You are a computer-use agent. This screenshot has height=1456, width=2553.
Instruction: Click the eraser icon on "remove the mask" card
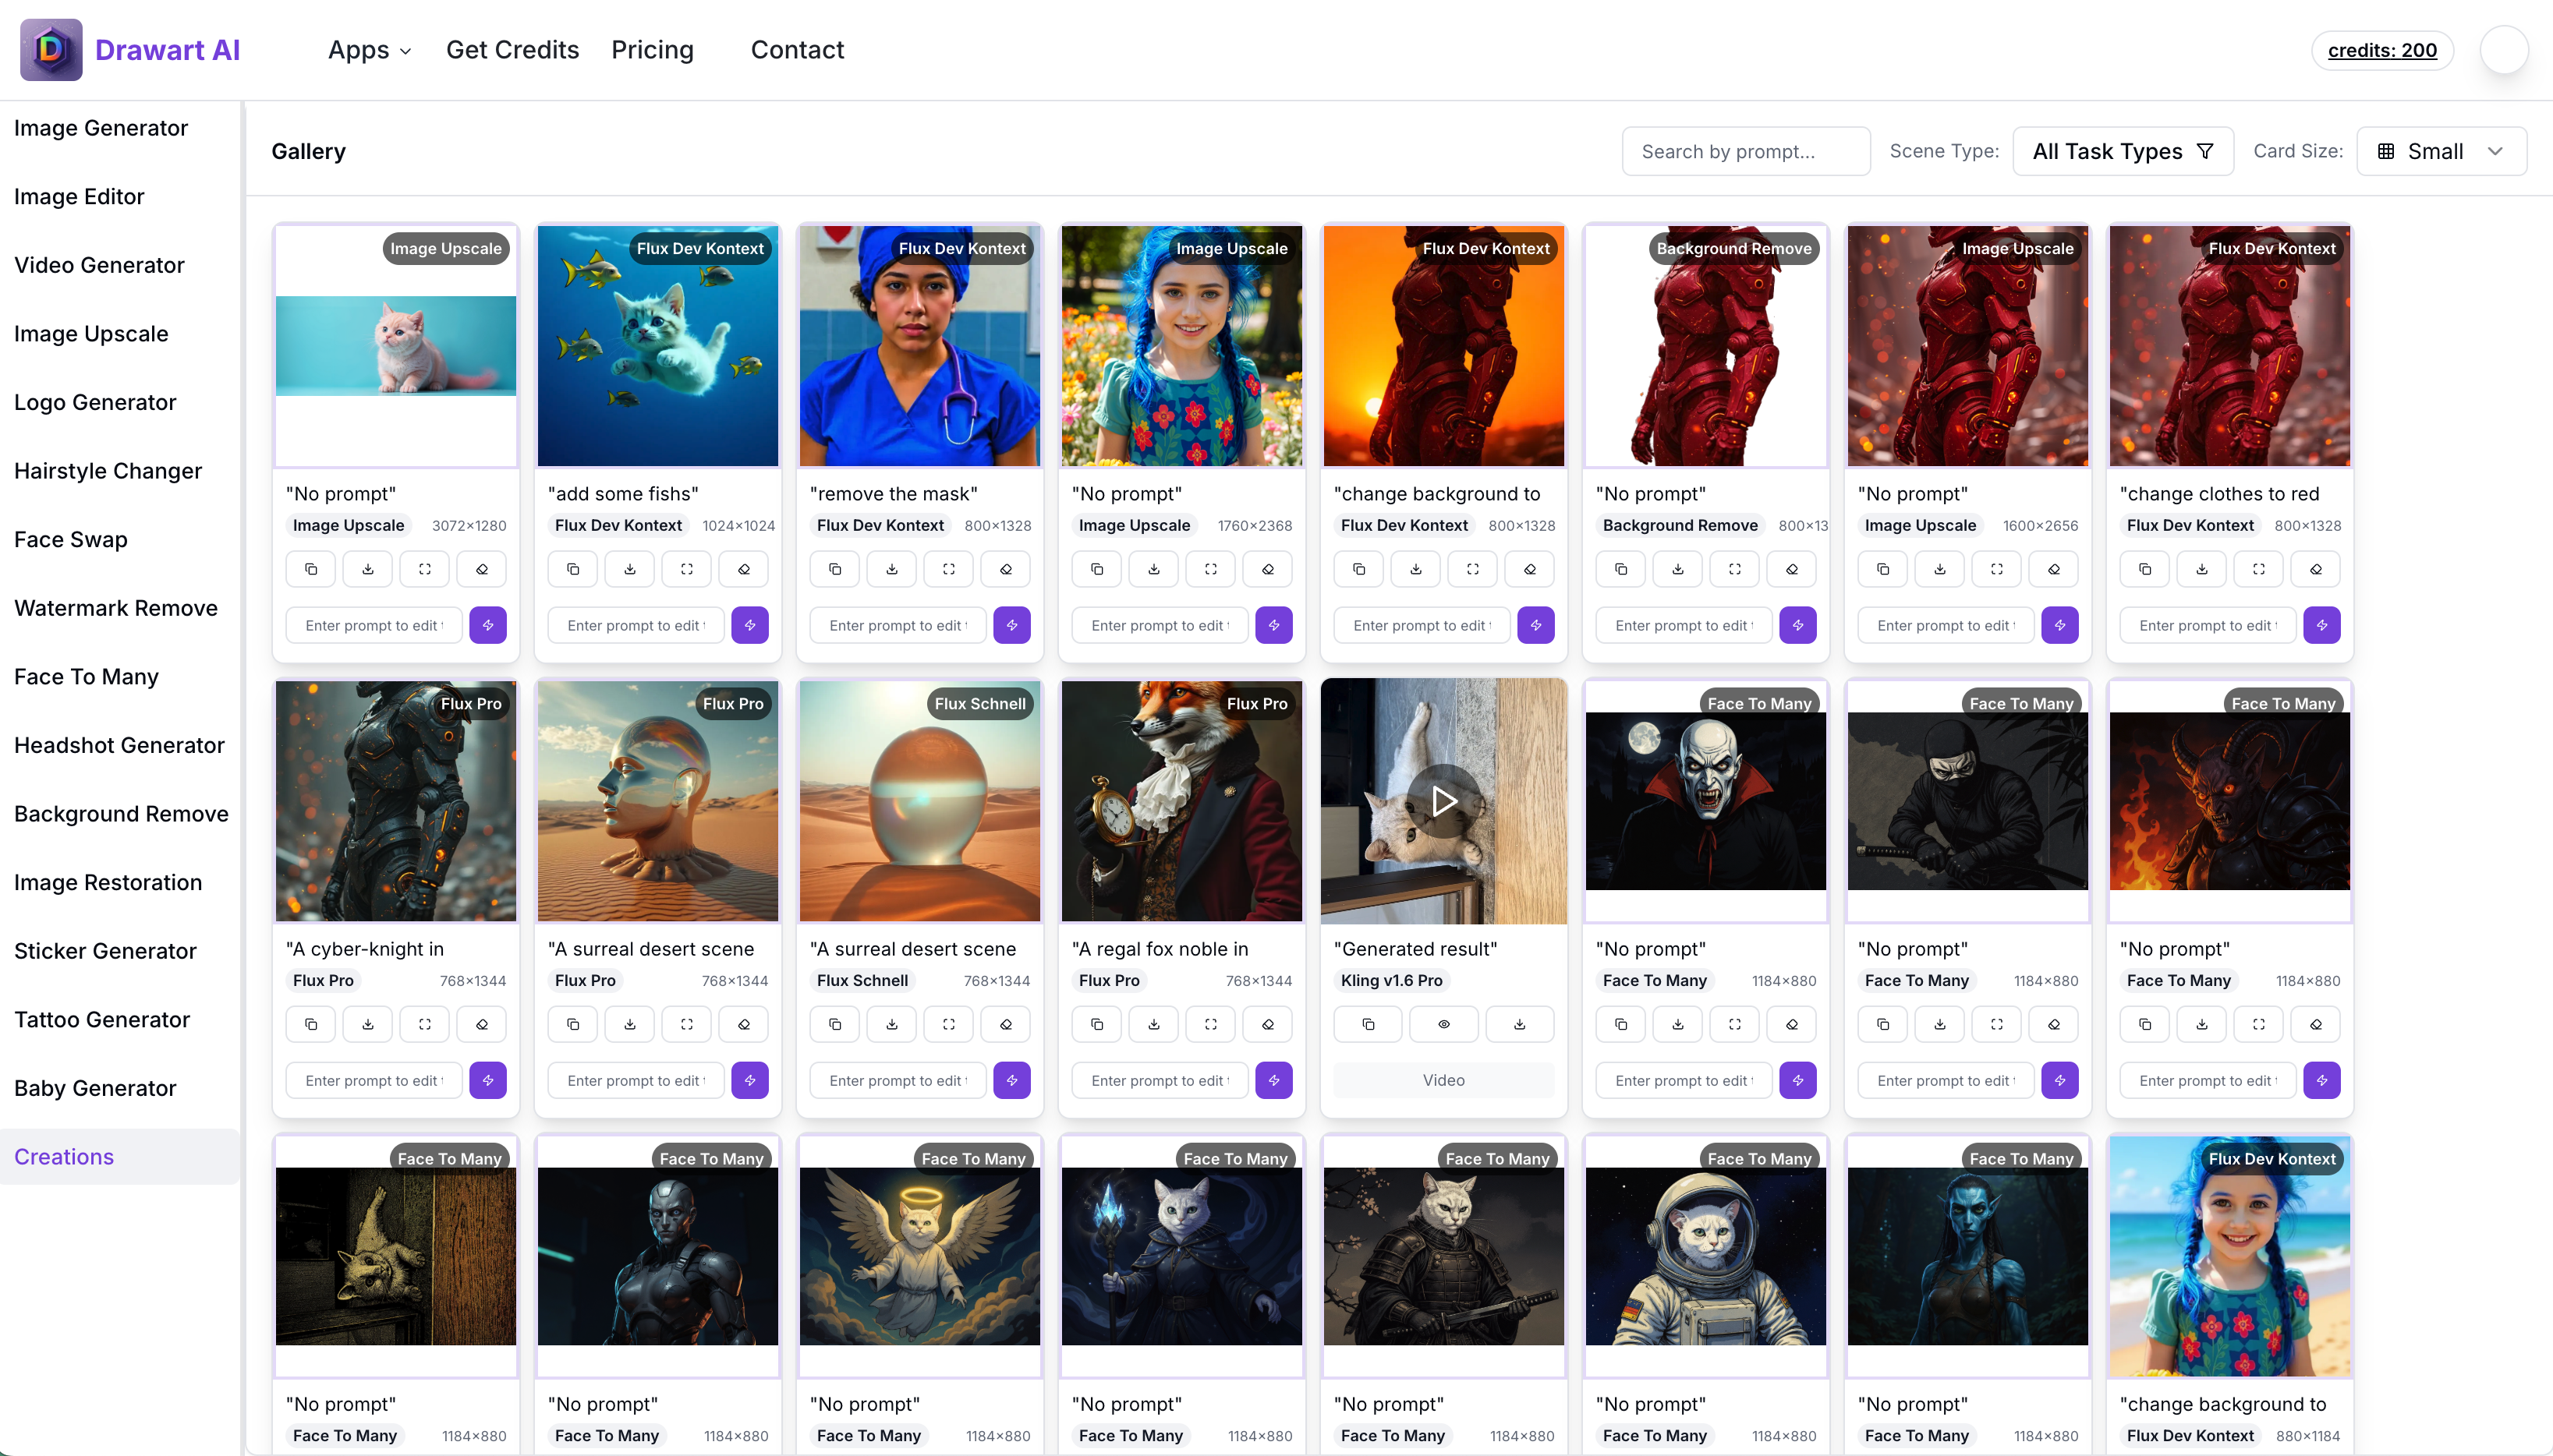click(1007, 569)
